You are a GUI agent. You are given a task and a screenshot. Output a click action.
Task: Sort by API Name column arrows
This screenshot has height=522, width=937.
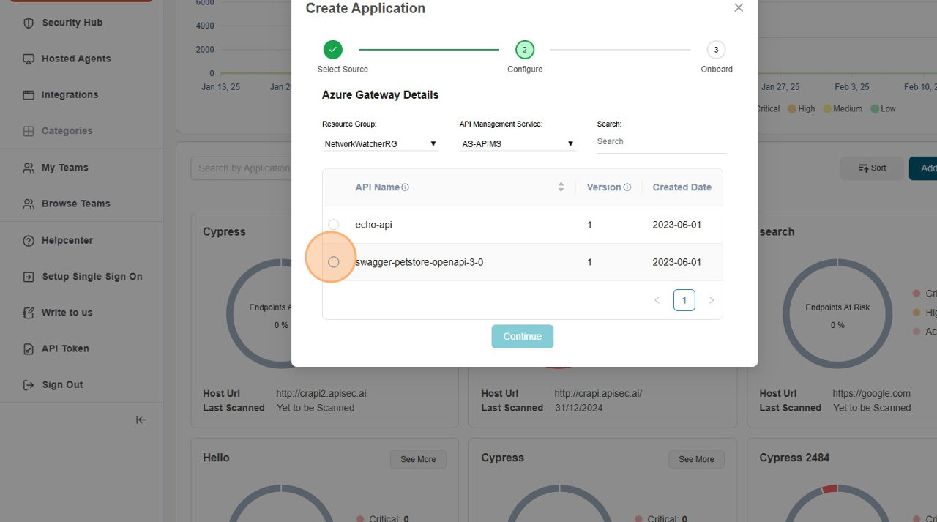pos(561,187)
